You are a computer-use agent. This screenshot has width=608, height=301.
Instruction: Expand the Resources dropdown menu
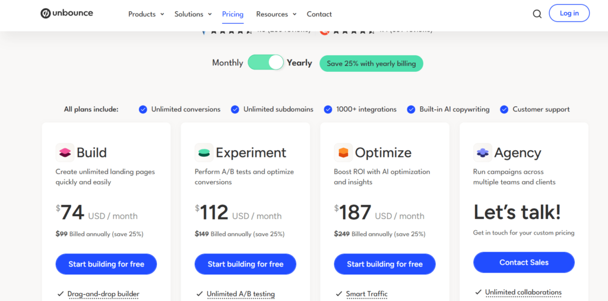276,14
